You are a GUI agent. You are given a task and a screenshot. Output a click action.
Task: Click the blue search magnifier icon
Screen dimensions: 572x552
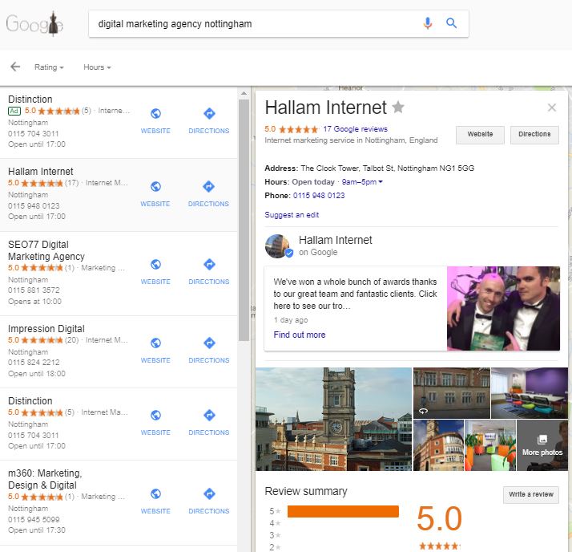coord(452,23)
